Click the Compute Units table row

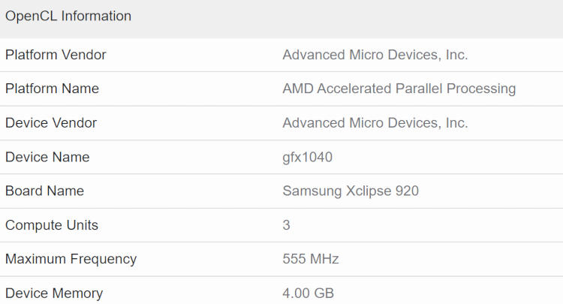[x=281, y=225]
